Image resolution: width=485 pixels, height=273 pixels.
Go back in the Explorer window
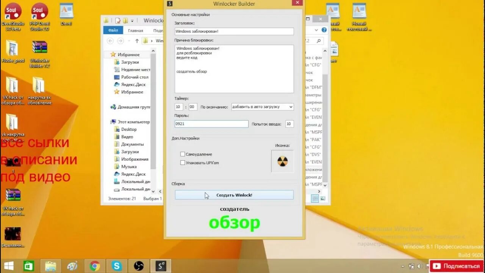110,41
